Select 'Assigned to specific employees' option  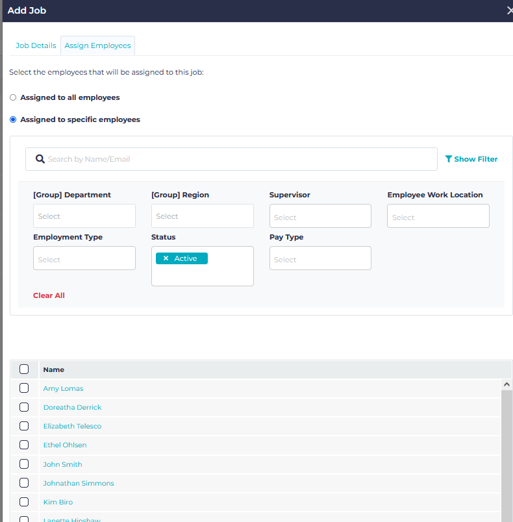(13, 119)
